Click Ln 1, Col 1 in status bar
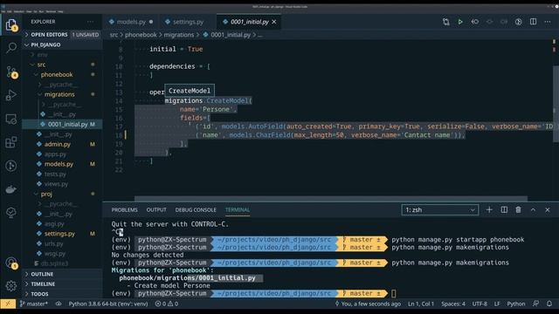 [x=421, y=304]
